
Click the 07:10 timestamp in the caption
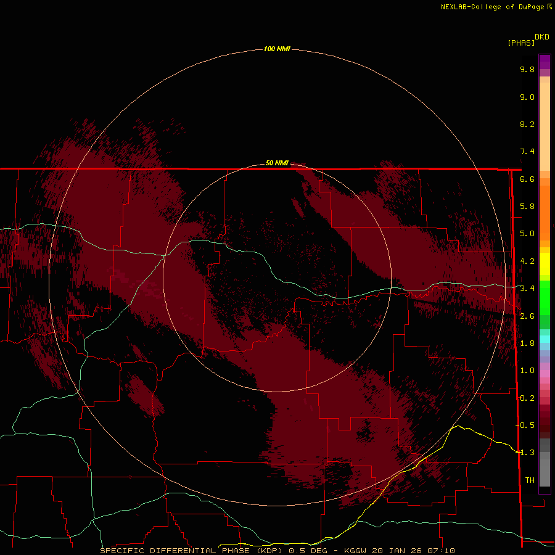442,551
